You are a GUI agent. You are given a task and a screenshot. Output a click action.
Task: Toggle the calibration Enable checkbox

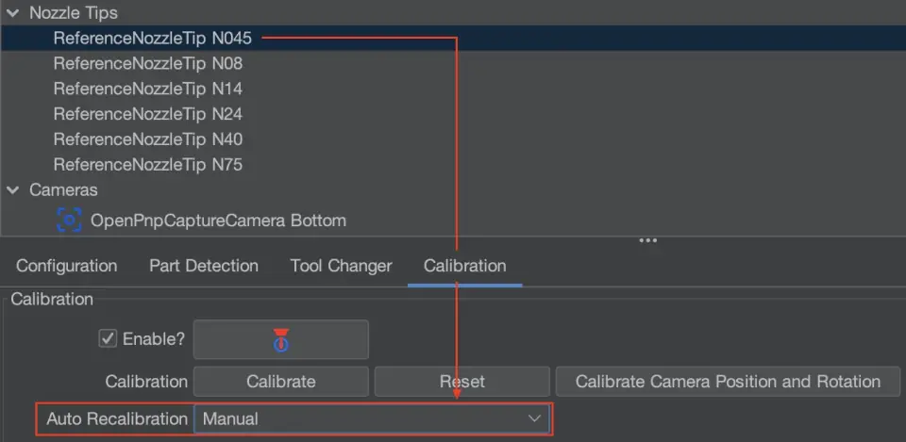pos(108,338)
